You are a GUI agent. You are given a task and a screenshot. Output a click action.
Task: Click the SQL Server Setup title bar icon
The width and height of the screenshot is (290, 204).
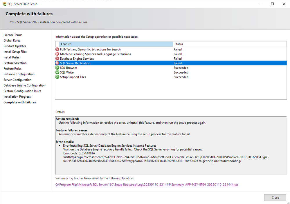4,4
